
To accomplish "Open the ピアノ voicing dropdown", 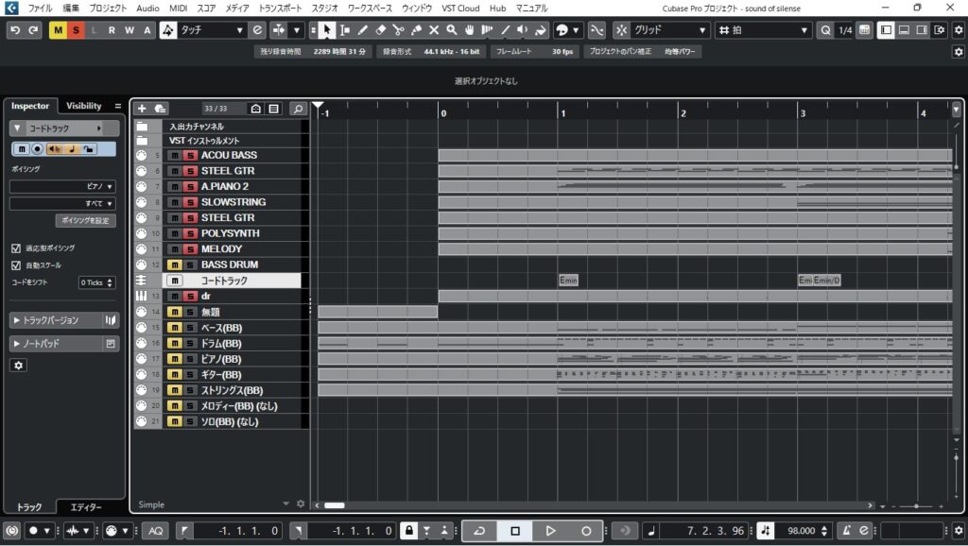I will tap(62, 187).
